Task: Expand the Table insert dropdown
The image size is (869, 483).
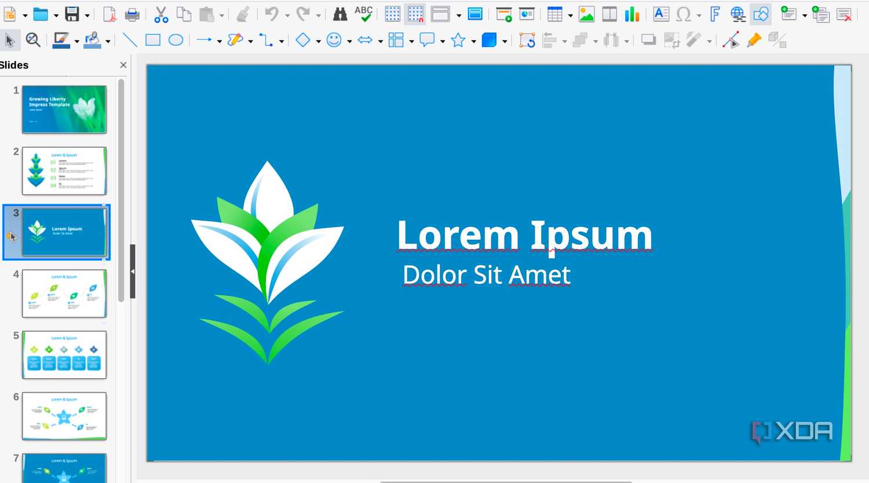Action: click(570, 15)
